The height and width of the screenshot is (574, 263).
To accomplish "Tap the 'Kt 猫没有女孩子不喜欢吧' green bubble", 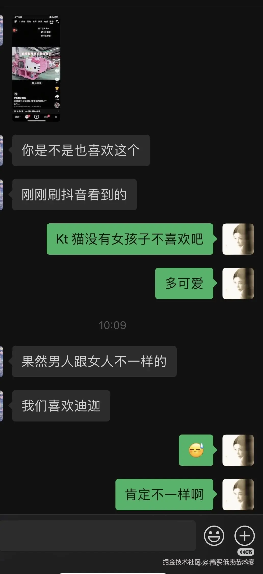I will tap(130, 239).
